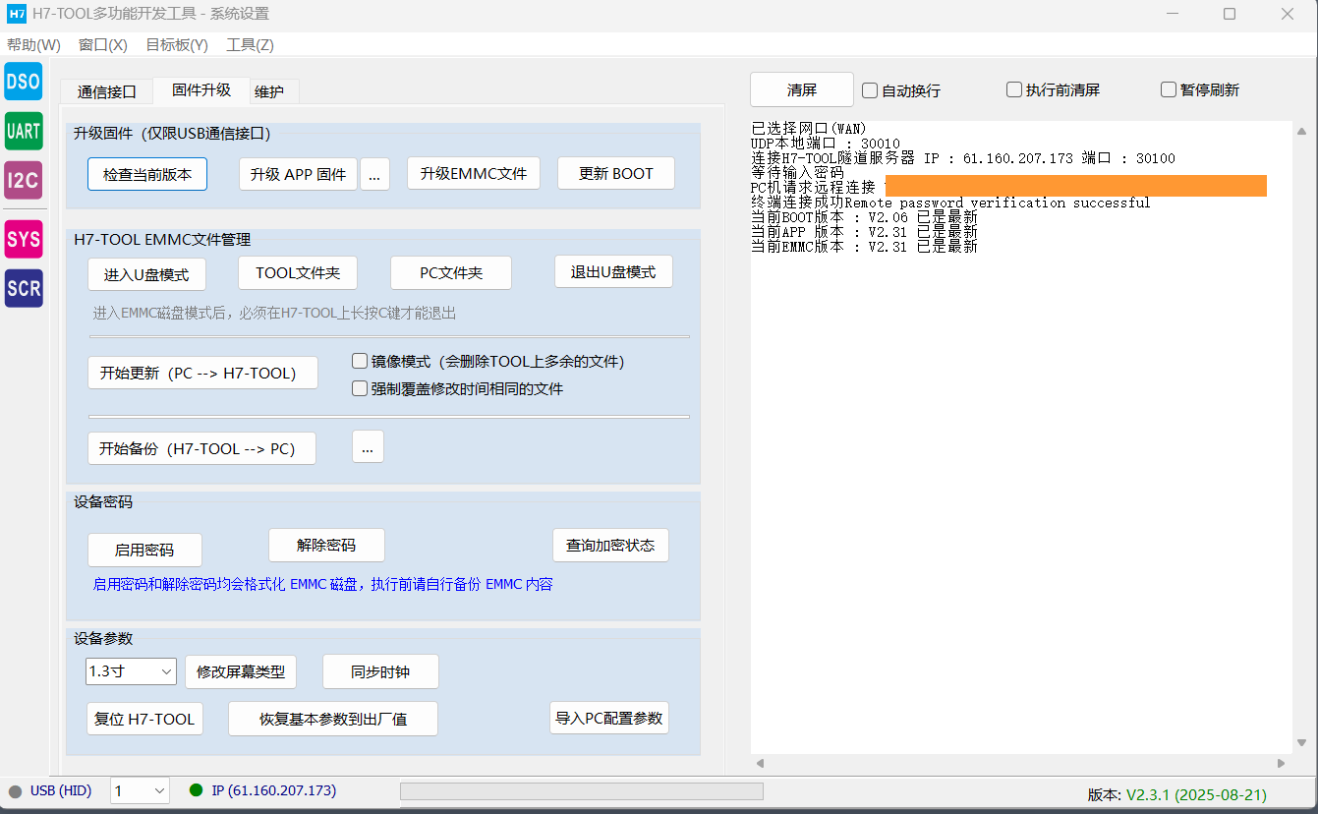The image size is (1318, 814).
Task: Open the 工具(Z) menu
Action: pyautogui.click(x=251, y=44)
